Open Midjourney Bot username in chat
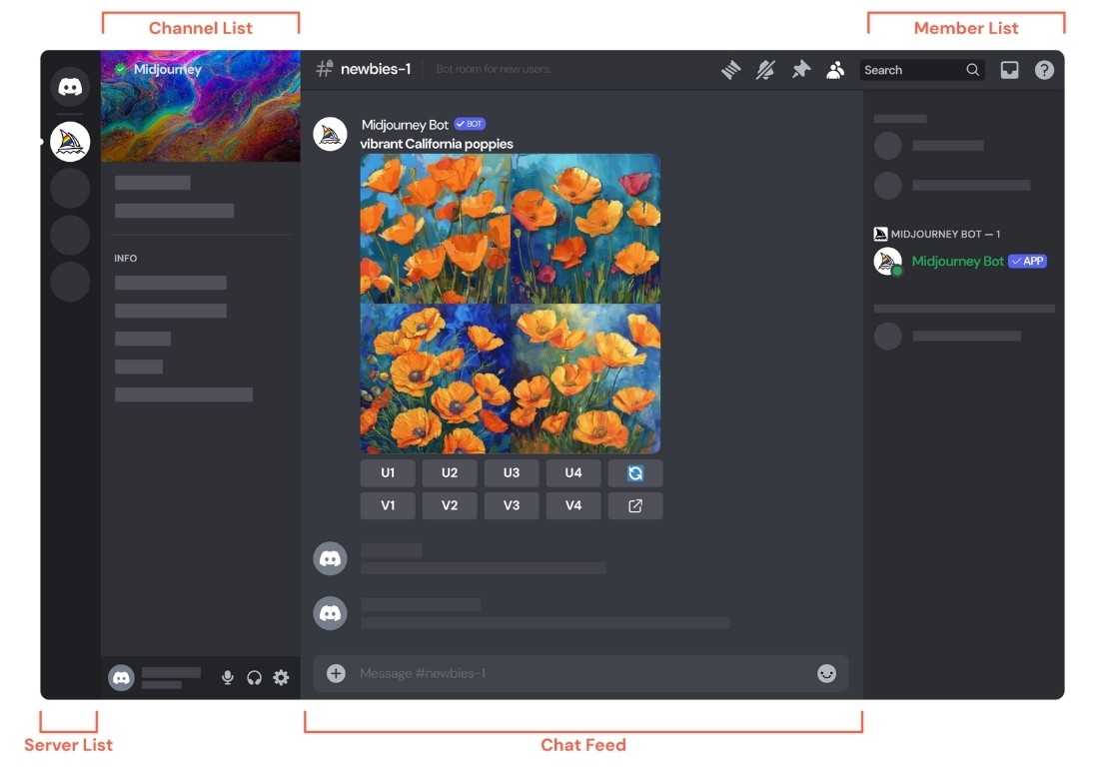Viewport: 1104px width, 767px height. pyautogui.click(x=405, y=125)
